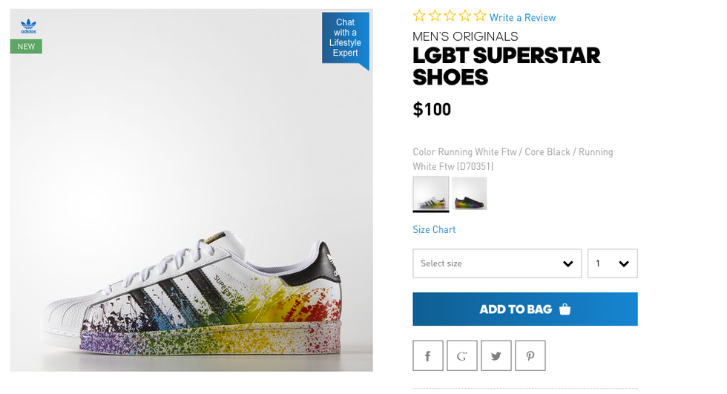
Task: Click the shopping bag icon
Action: 565,309
